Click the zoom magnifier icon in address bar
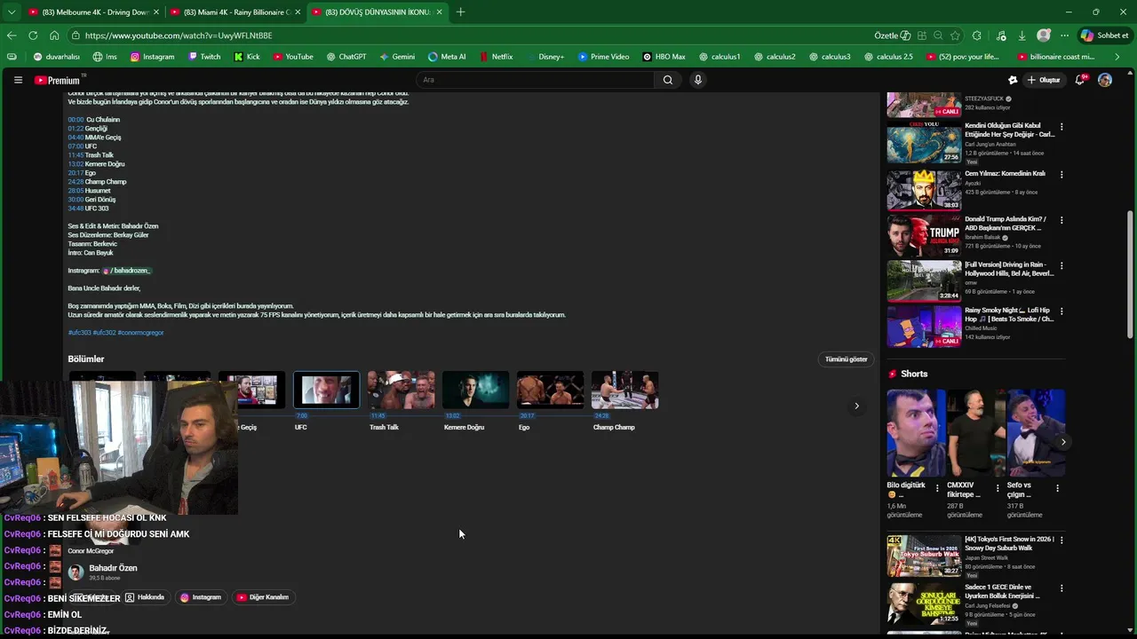Viewport: 1137px width, 639px height. 938,35
